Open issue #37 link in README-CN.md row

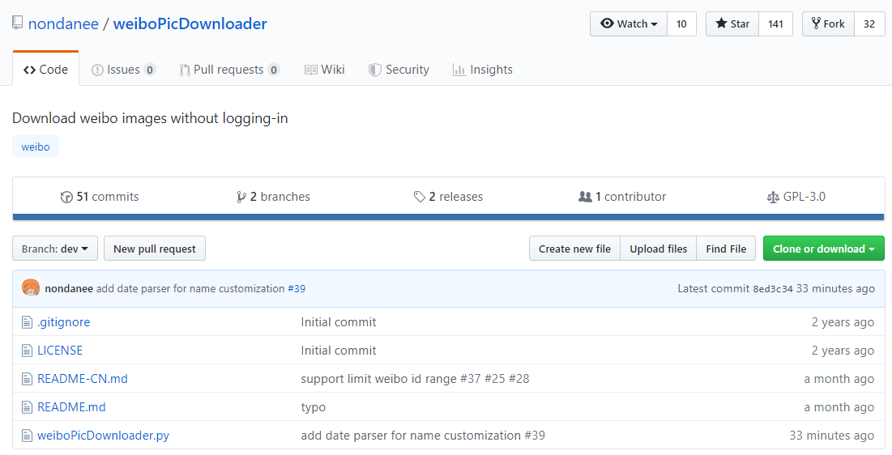pos(471,379)
